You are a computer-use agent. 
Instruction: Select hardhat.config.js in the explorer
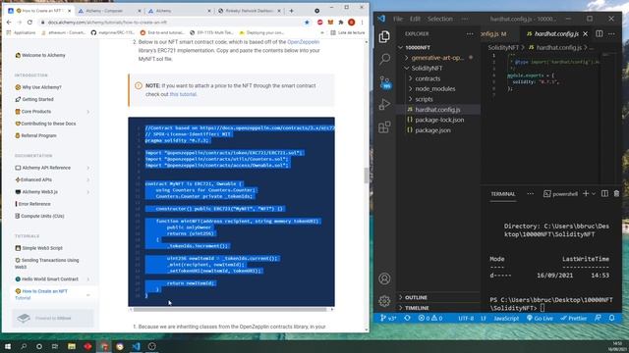[437, 109]
